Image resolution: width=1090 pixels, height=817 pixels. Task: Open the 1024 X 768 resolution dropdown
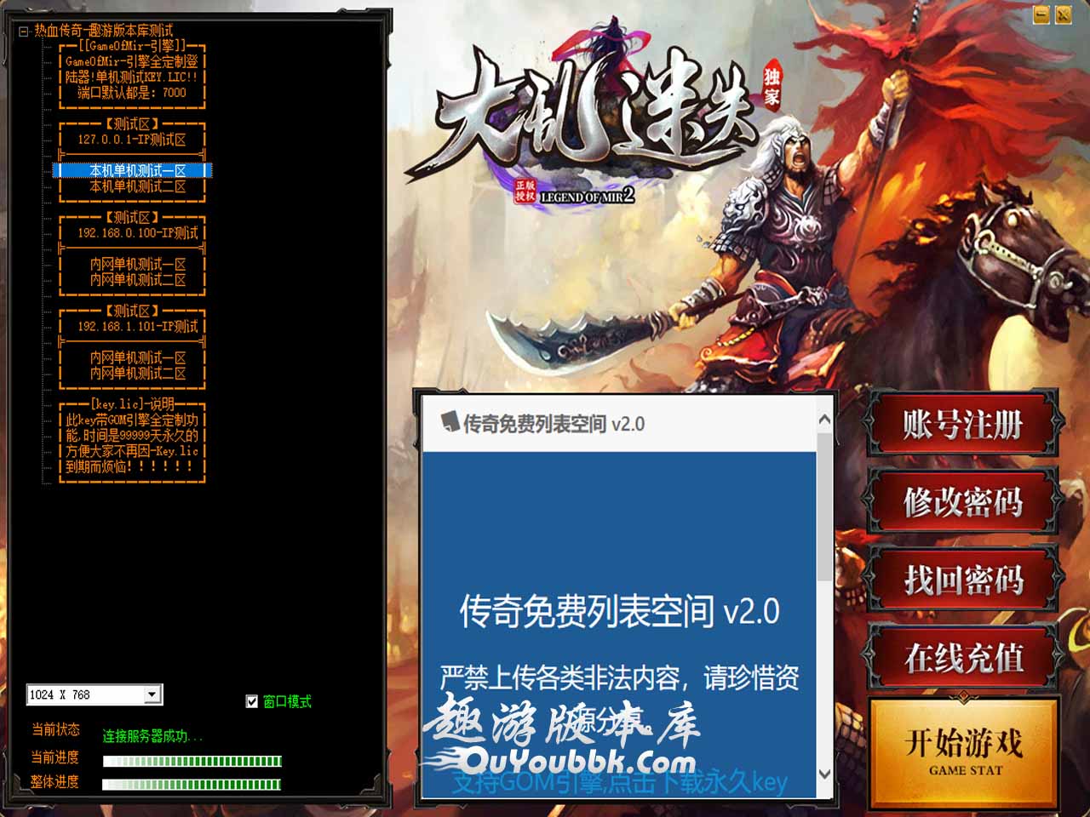152,694
